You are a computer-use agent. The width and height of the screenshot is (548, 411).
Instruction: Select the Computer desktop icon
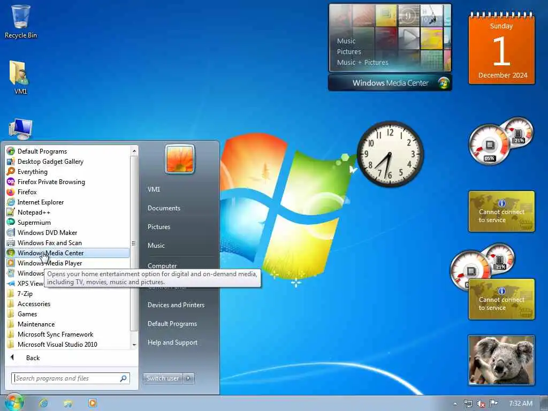coord(21,130)
